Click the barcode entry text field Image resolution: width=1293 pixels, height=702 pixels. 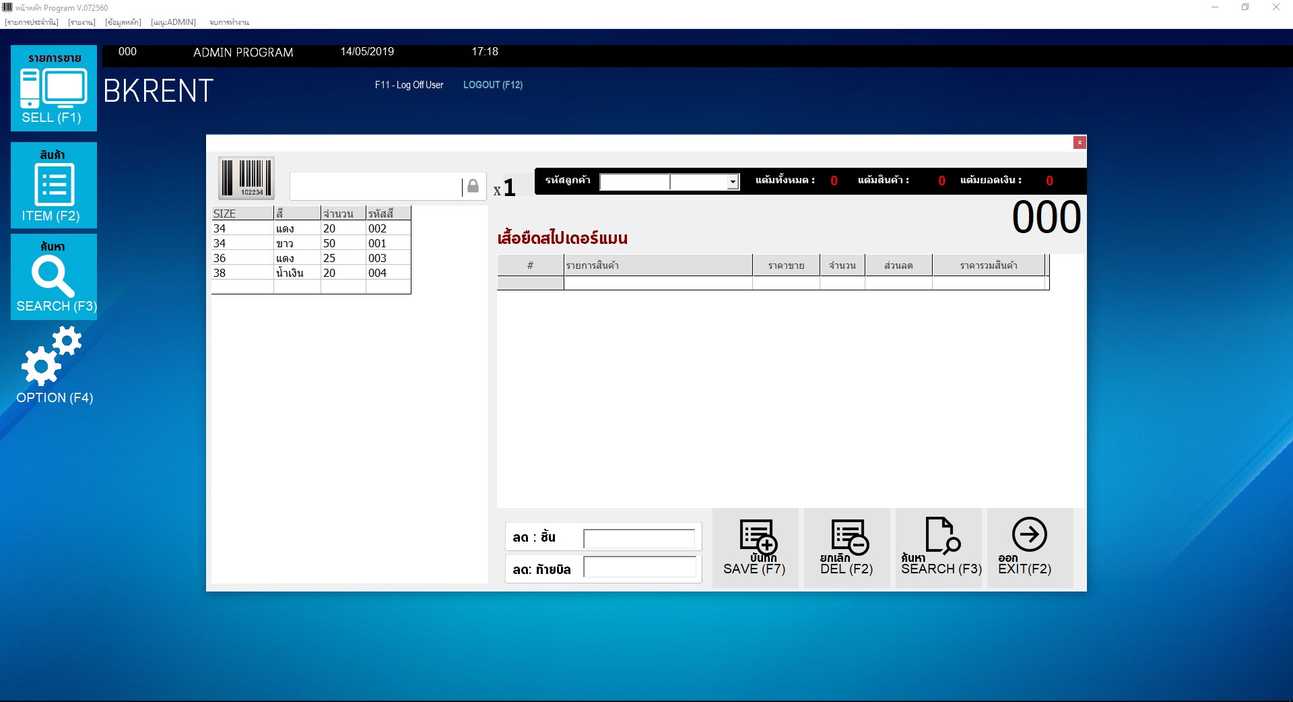tap(375, 186)
